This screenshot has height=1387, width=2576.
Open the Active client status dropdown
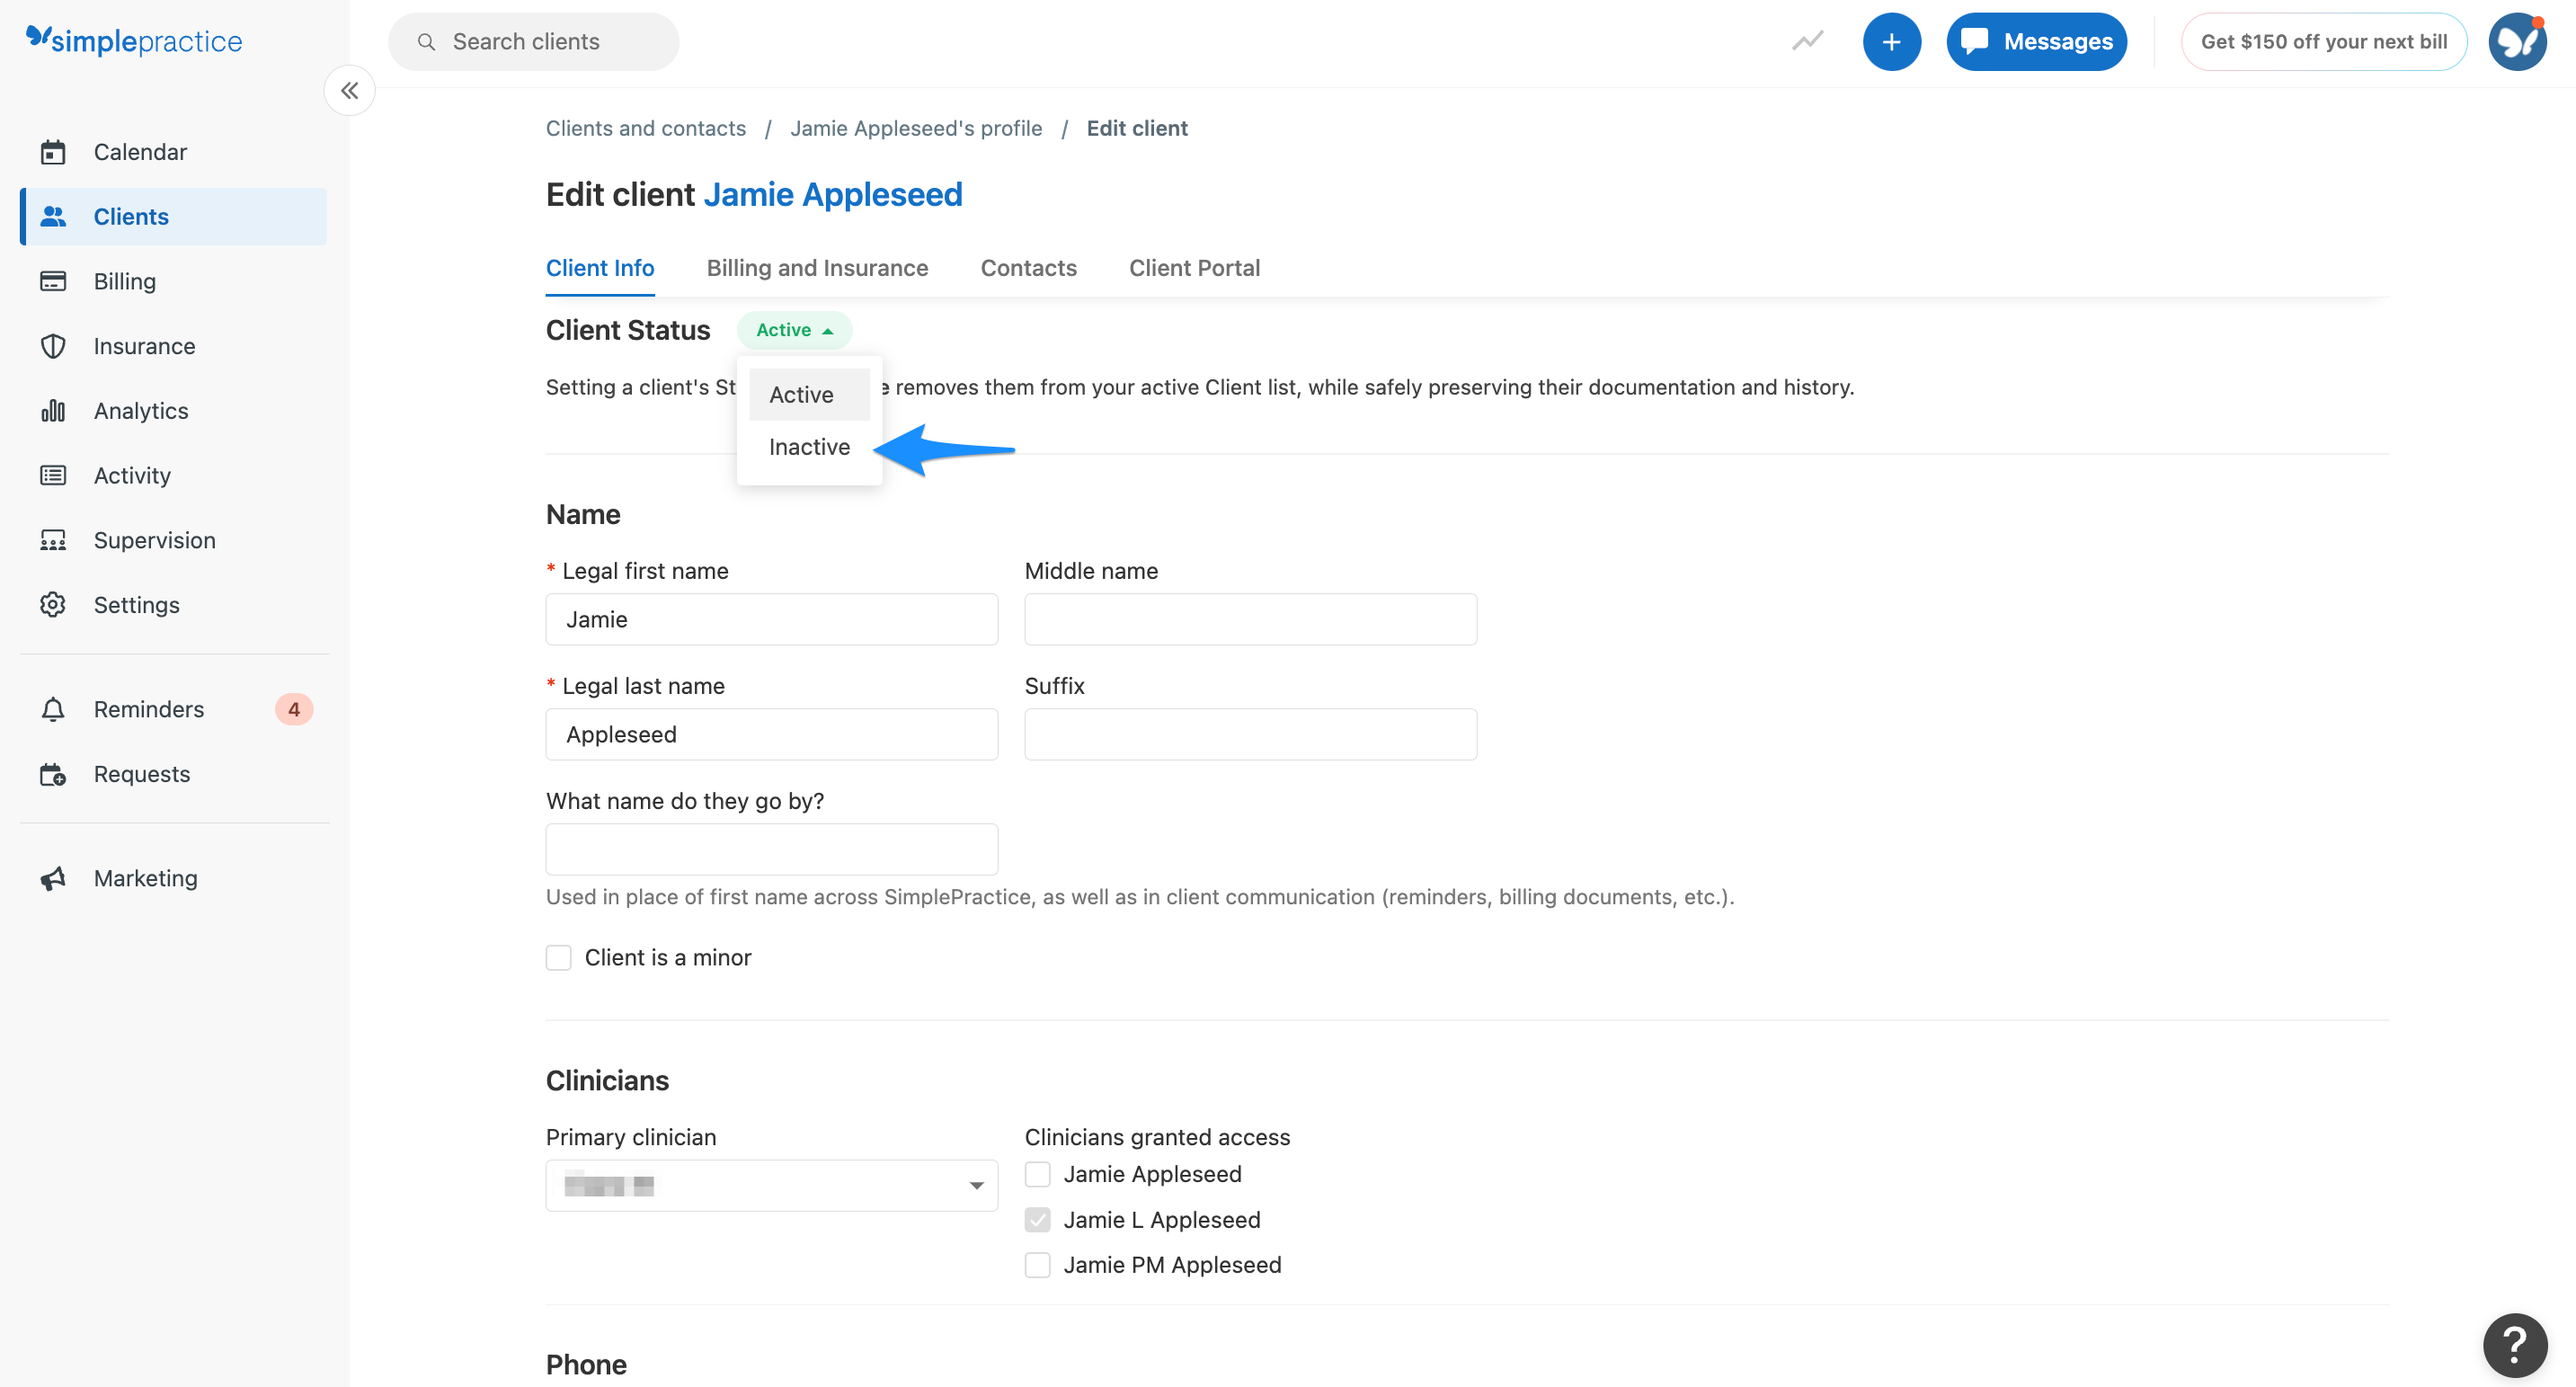point(794,330)
